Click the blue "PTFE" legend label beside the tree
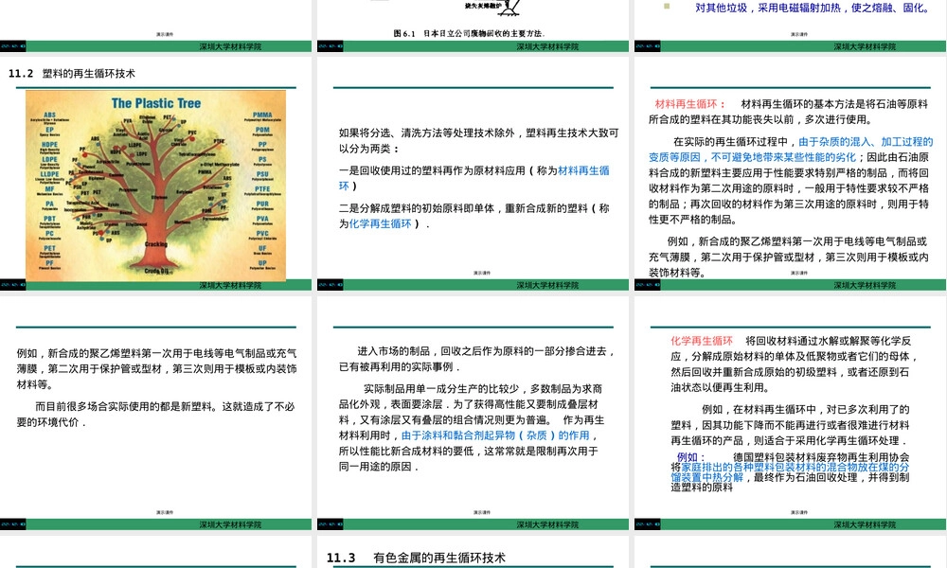This screenshot has height=568, width=947. [262, 189]
